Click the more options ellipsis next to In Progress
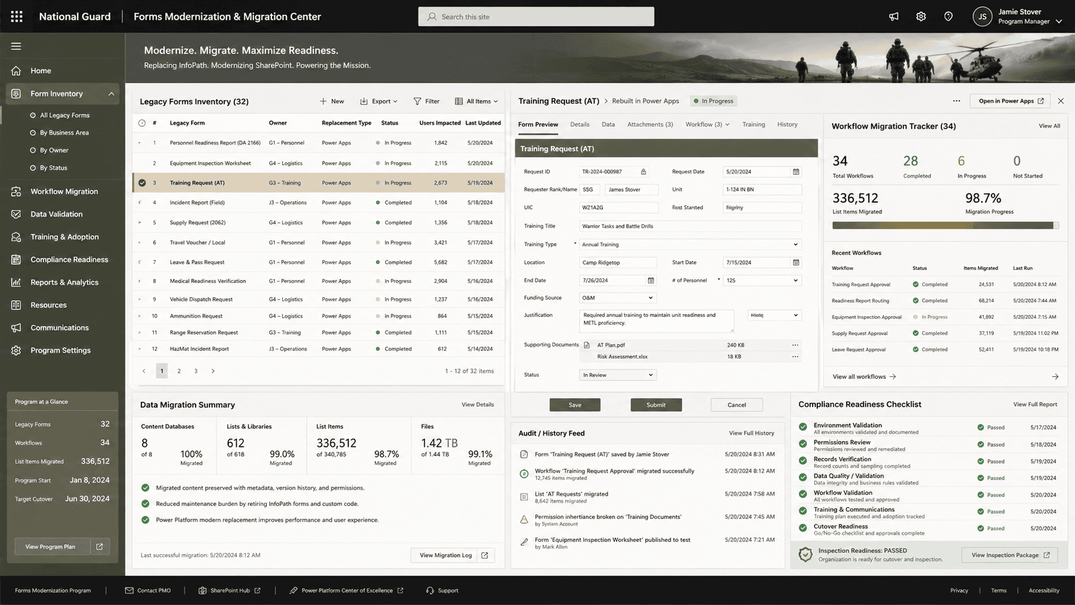The image size is (1075, 605). point(957,101)
